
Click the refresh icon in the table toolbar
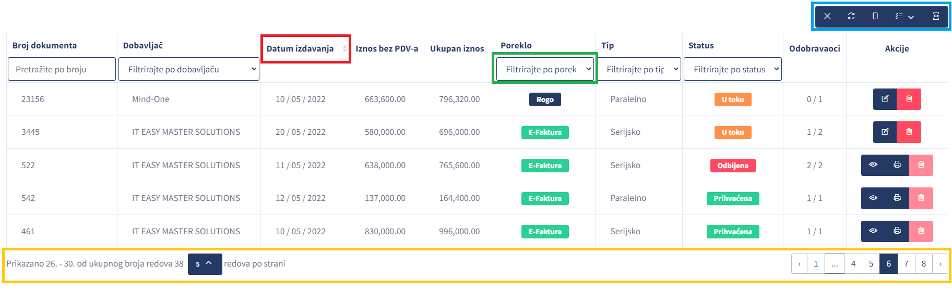click(851, 16)
